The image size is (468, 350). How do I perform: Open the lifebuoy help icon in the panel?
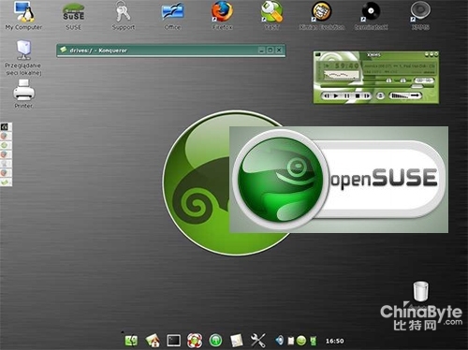click(x=195, y=341)
